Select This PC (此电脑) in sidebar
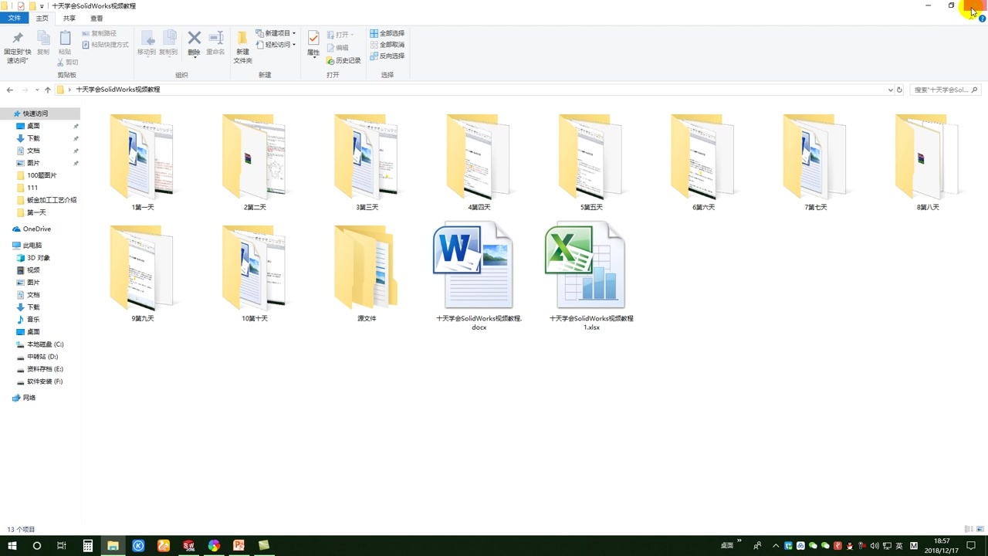 32,245
